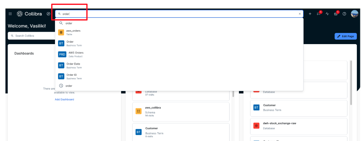
Task: Open the app grid launcher icon
Action: pyautogui.click(x=10, y=14)
